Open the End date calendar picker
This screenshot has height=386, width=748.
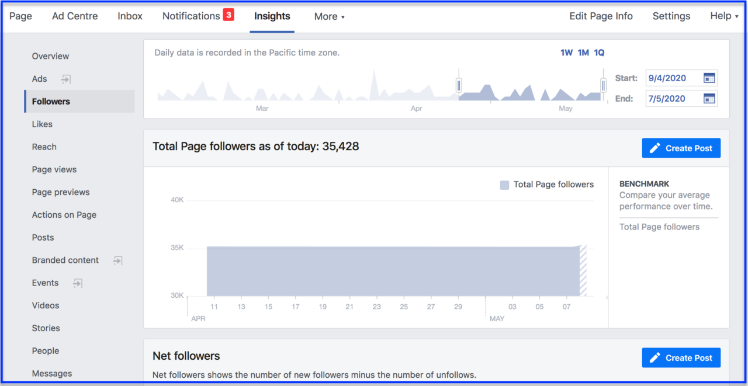710,98
